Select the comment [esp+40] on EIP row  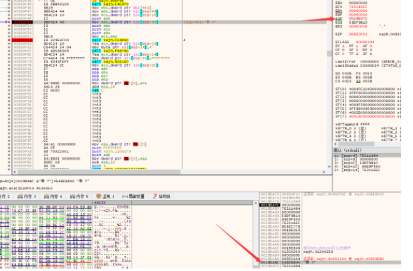tap(200, 22)
